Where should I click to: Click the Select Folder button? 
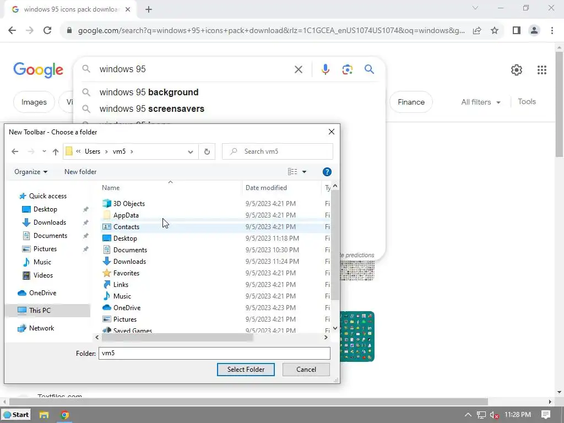(x=246, y=370)
